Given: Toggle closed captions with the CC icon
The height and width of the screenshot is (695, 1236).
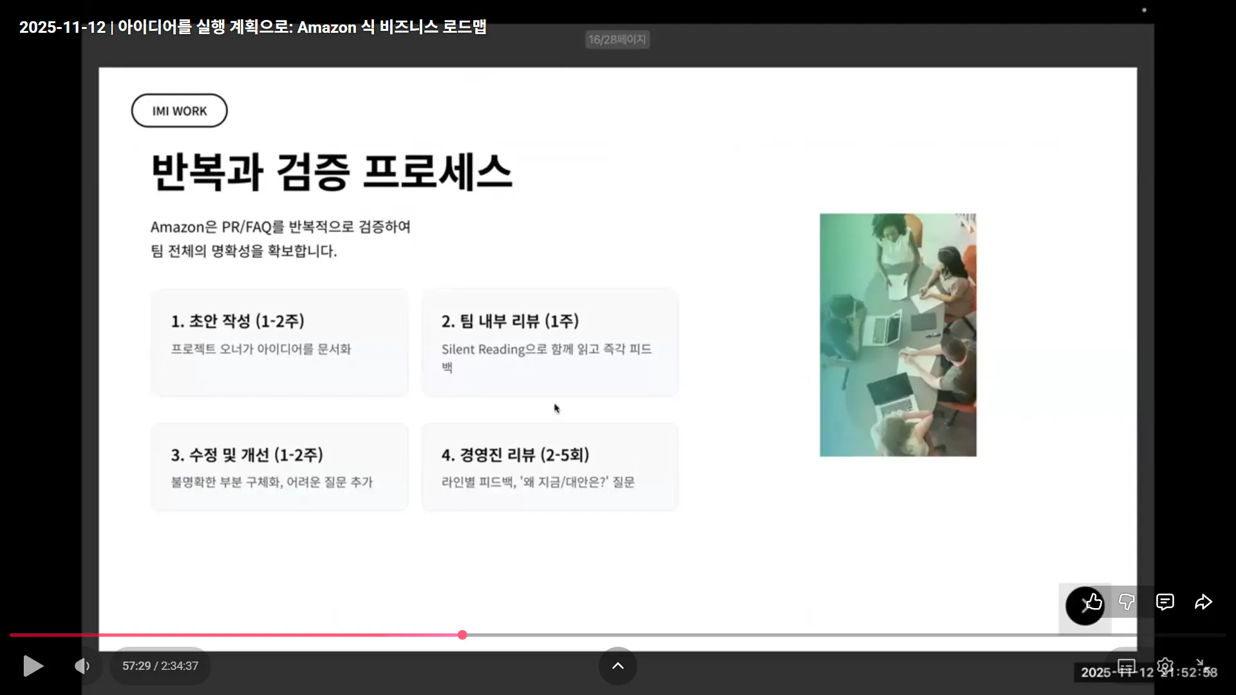Looking at the screenshot, I should pos(1126,666).
